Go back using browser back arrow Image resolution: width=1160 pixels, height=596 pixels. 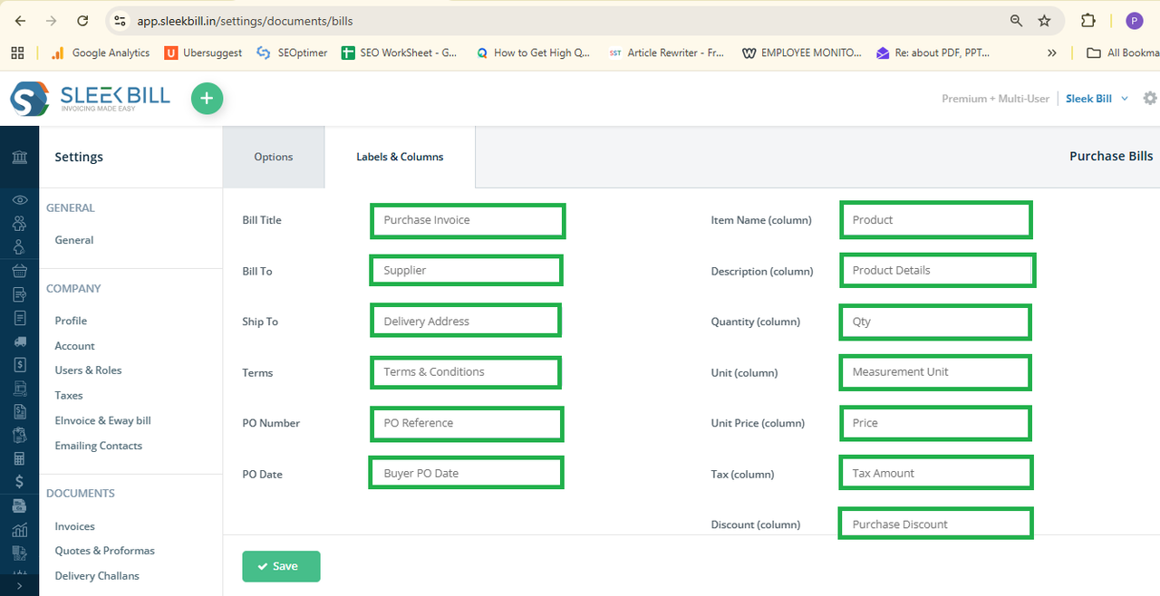tap(20, 20)
